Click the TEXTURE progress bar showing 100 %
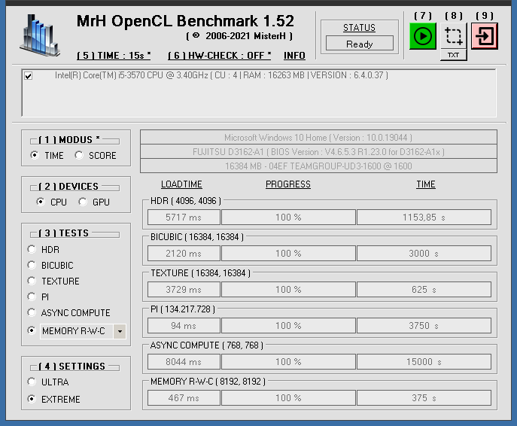The height and width of the screenshot is (426, 517). 288,290
